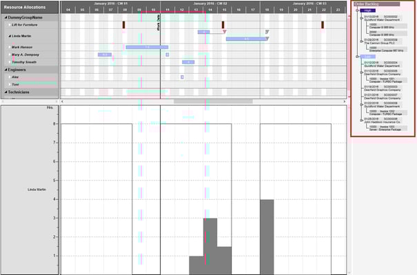Screen dimensions: 417x275
Task: Select Linda Martin's long allocation bar days 15-17
Action: 246,39
